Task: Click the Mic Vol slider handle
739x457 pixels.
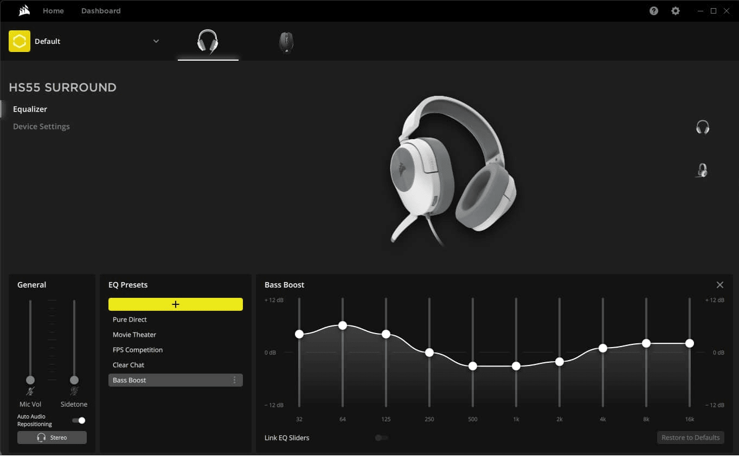Action: (x=30, y=380)
